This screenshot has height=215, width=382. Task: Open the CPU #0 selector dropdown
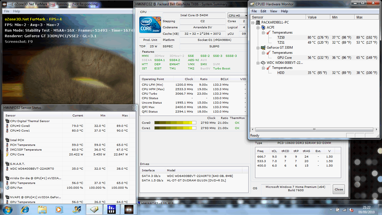[238, 16]
